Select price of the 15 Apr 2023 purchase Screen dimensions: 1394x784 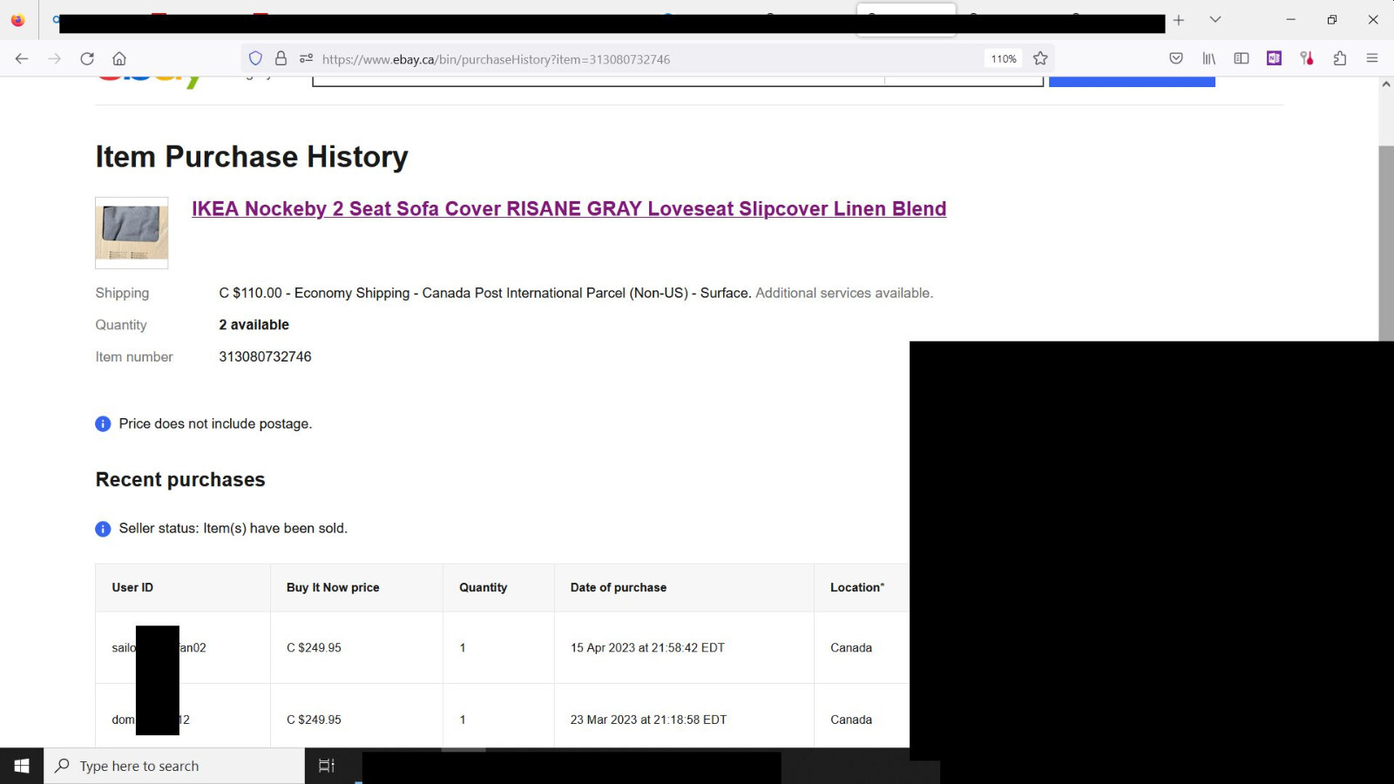click(x=314, y=648)
